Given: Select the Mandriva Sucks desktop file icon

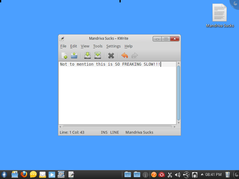Looking at the screenshot, I should 220,16.
